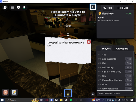Open File Explorer from taskbar
Screen dimensions: 136x102
click(61, 100)
